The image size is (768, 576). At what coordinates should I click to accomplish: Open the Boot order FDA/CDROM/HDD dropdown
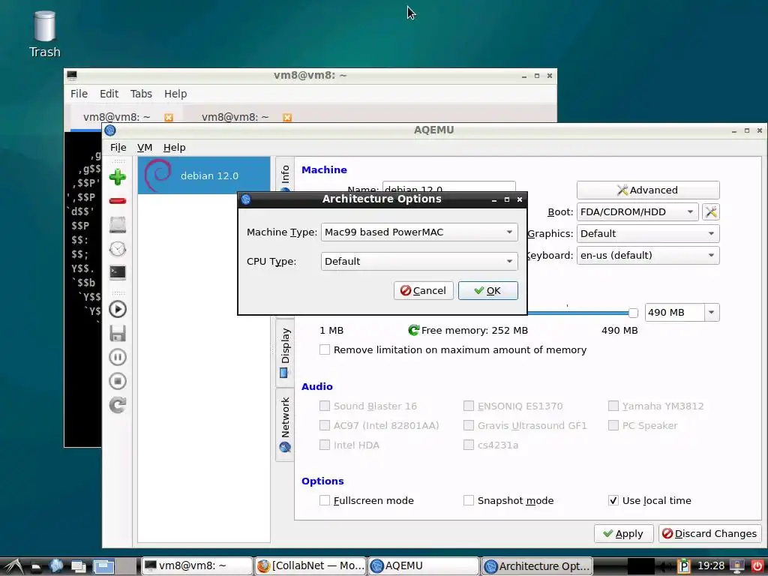[637, 212]
